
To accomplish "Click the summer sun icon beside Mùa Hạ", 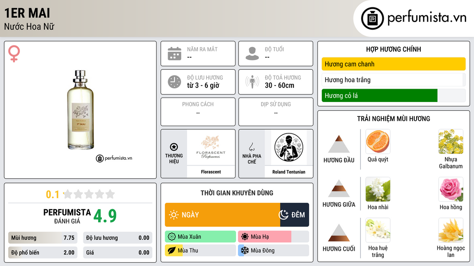I will pyautogui.click(x=245, y=237).
